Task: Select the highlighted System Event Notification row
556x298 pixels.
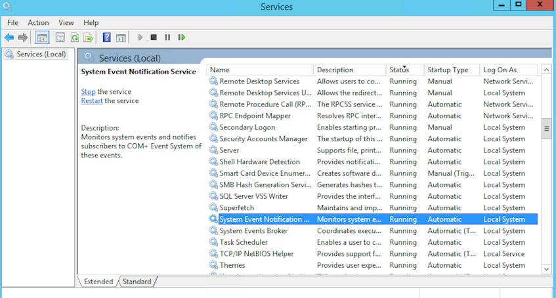Action: pyautogui.click(x=373, y=219)
